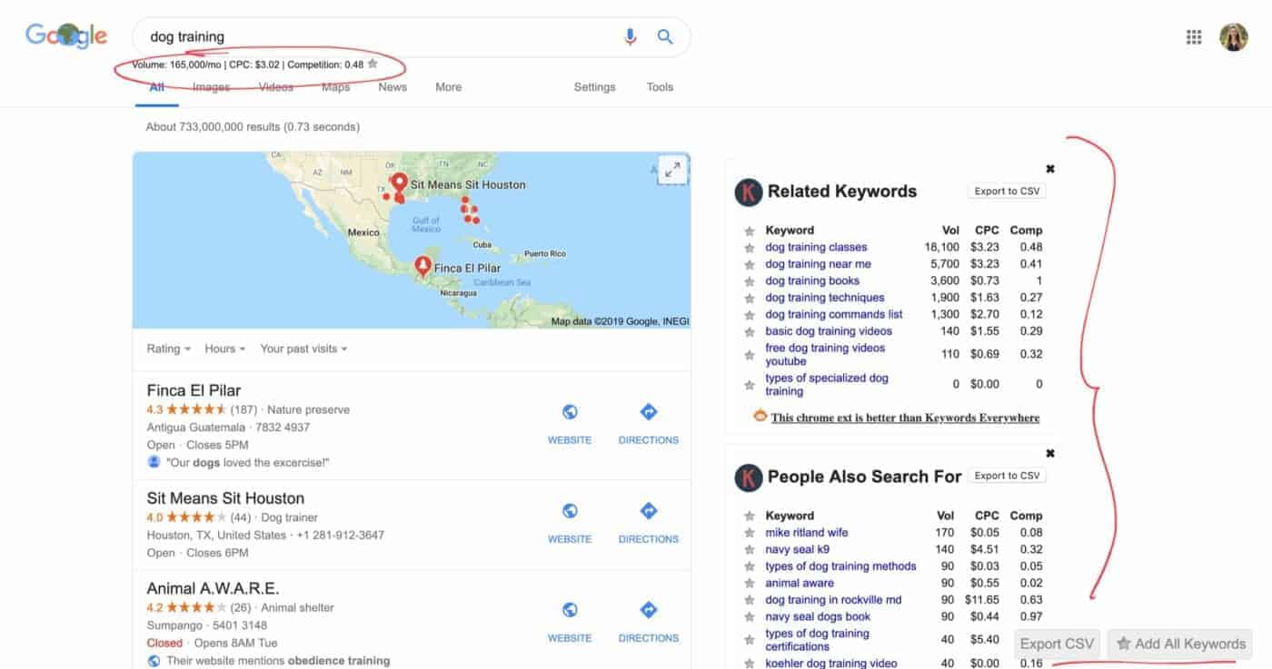Switch to the Images tab

point(210,86)
